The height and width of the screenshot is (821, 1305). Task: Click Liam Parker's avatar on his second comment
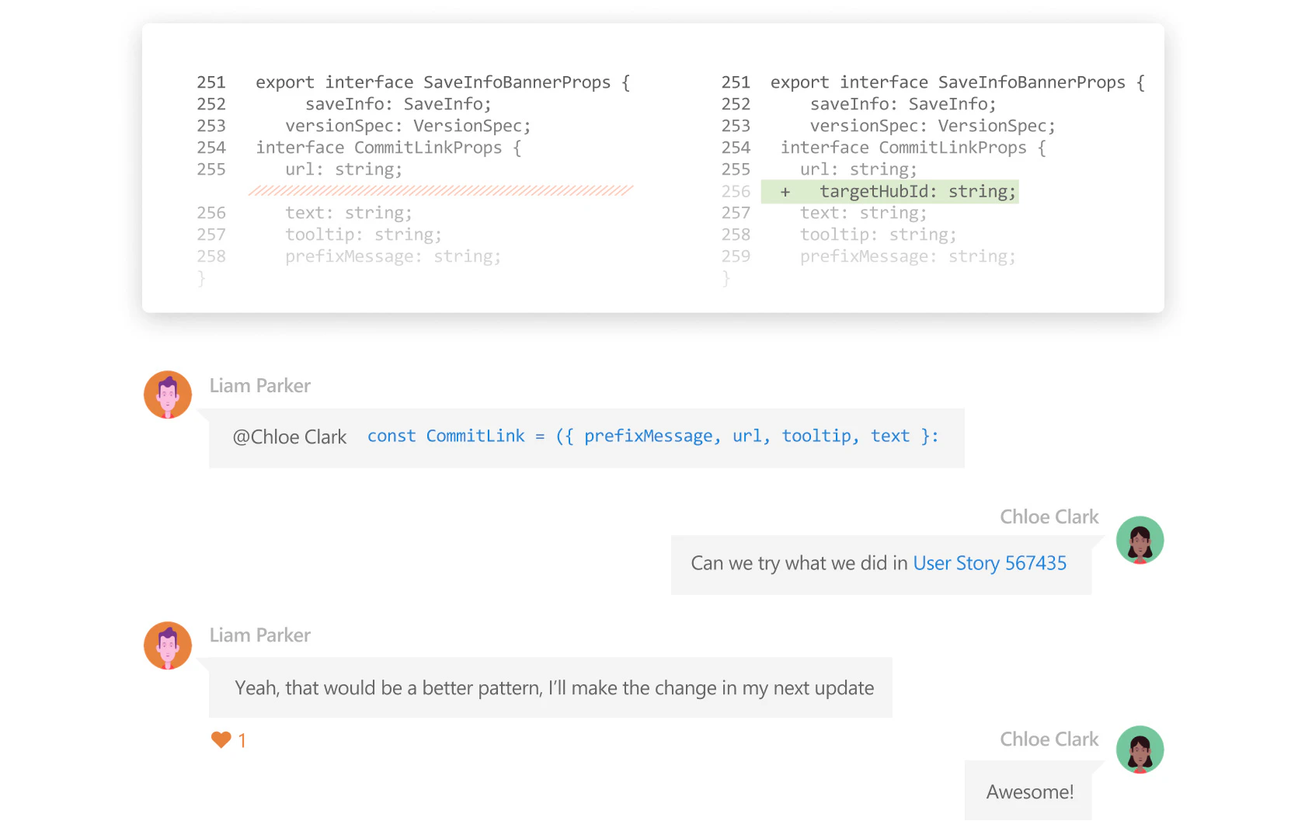point(167,645)
